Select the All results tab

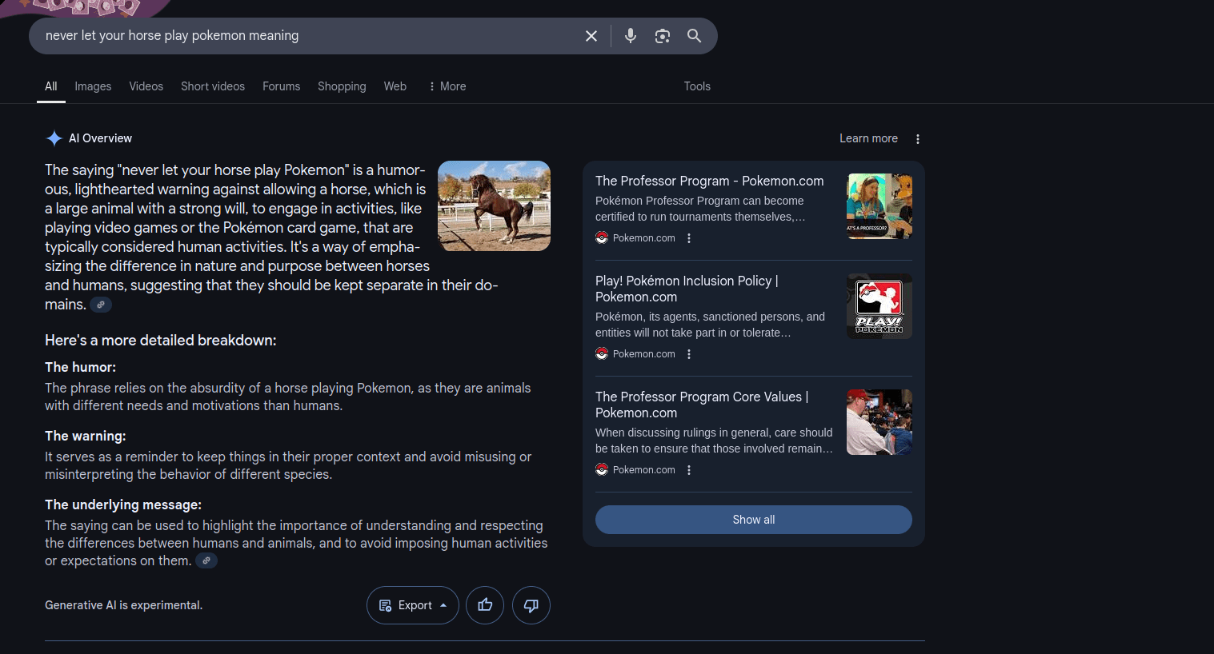pyautogui.click(x=51, y=86)
